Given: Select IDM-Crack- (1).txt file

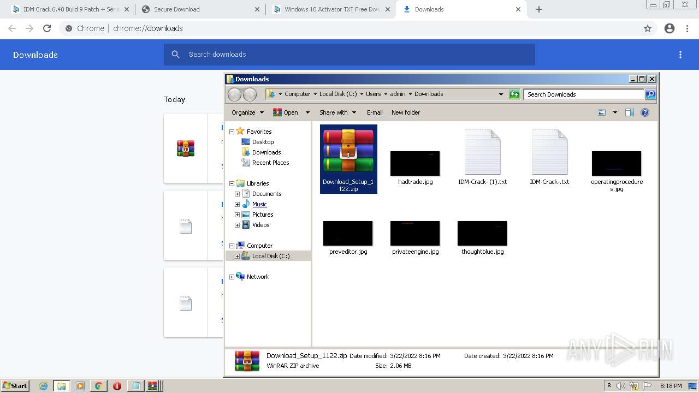Looking at the screenshot, I should [482, 157].
